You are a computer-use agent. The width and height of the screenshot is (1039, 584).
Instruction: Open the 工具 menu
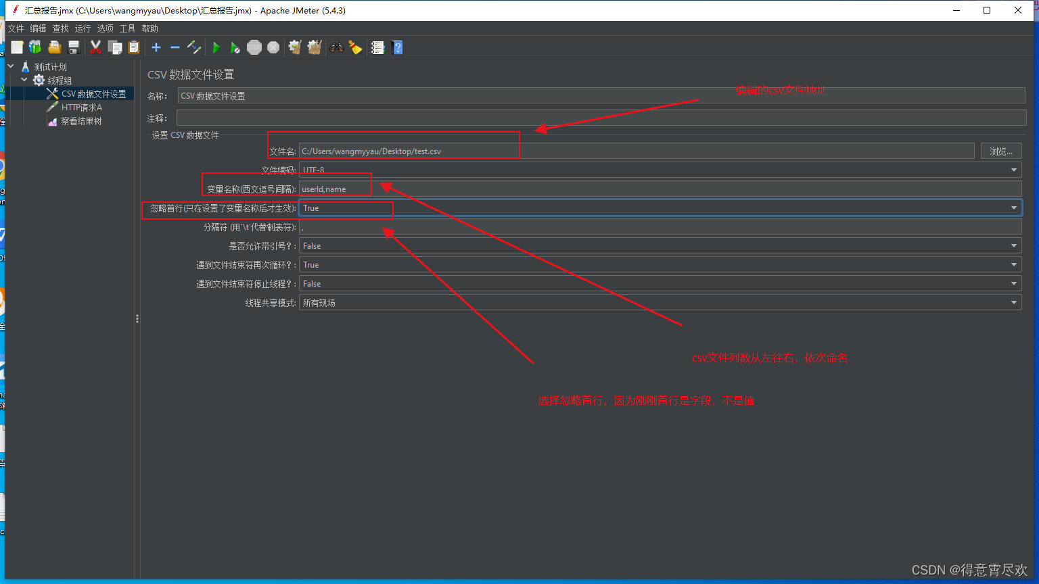tap(127, 28)
